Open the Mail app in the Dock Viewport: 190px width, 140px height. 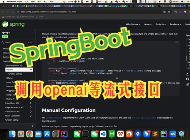click(x=38, y=134)
